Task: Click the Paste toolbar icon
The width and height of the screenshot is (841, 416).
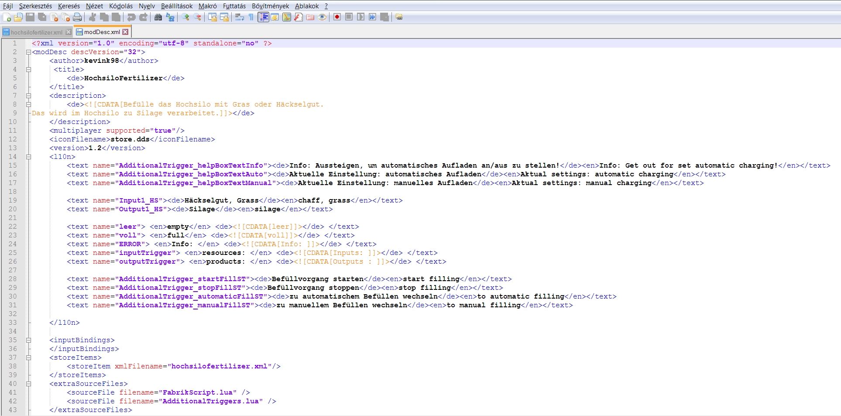Action: (x=116, y=17)
